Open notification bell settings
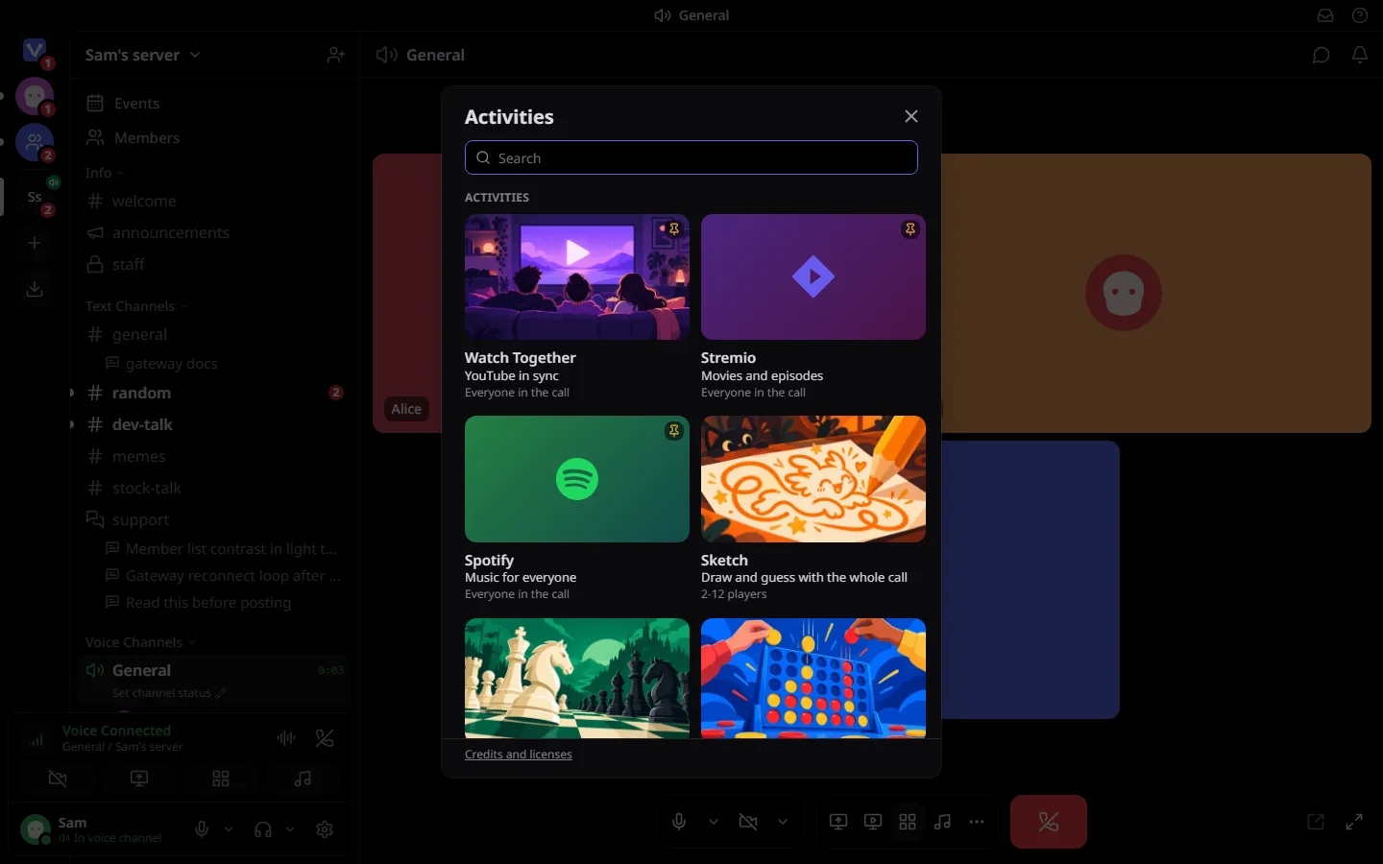The image size is (1383, 864). (x=1360, y=55)
